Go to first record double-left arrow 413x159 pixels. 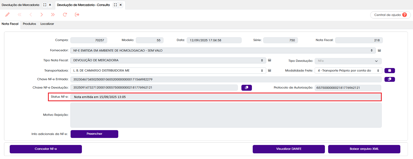tap(19, 15)
